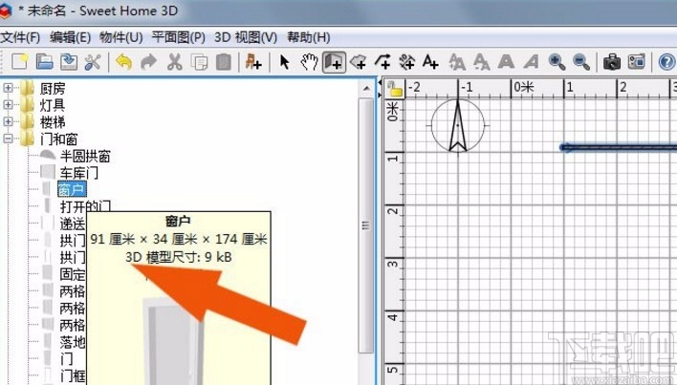Open a home file via toolbar
Image resolution: width=677 pixels, height=385 pixels.
(44, 62)
